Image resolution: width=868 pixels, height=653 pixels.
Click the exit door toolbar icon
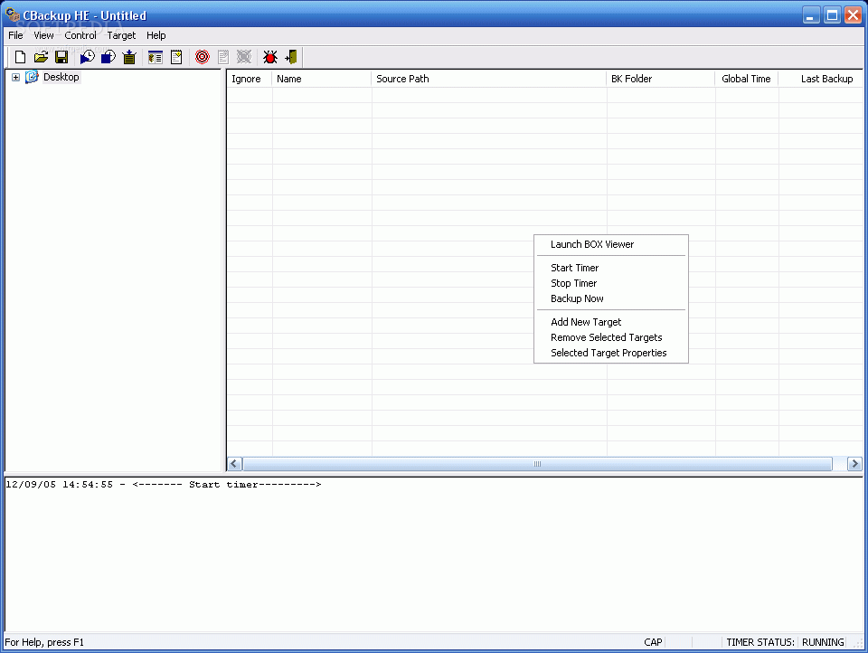coord(291,56)
